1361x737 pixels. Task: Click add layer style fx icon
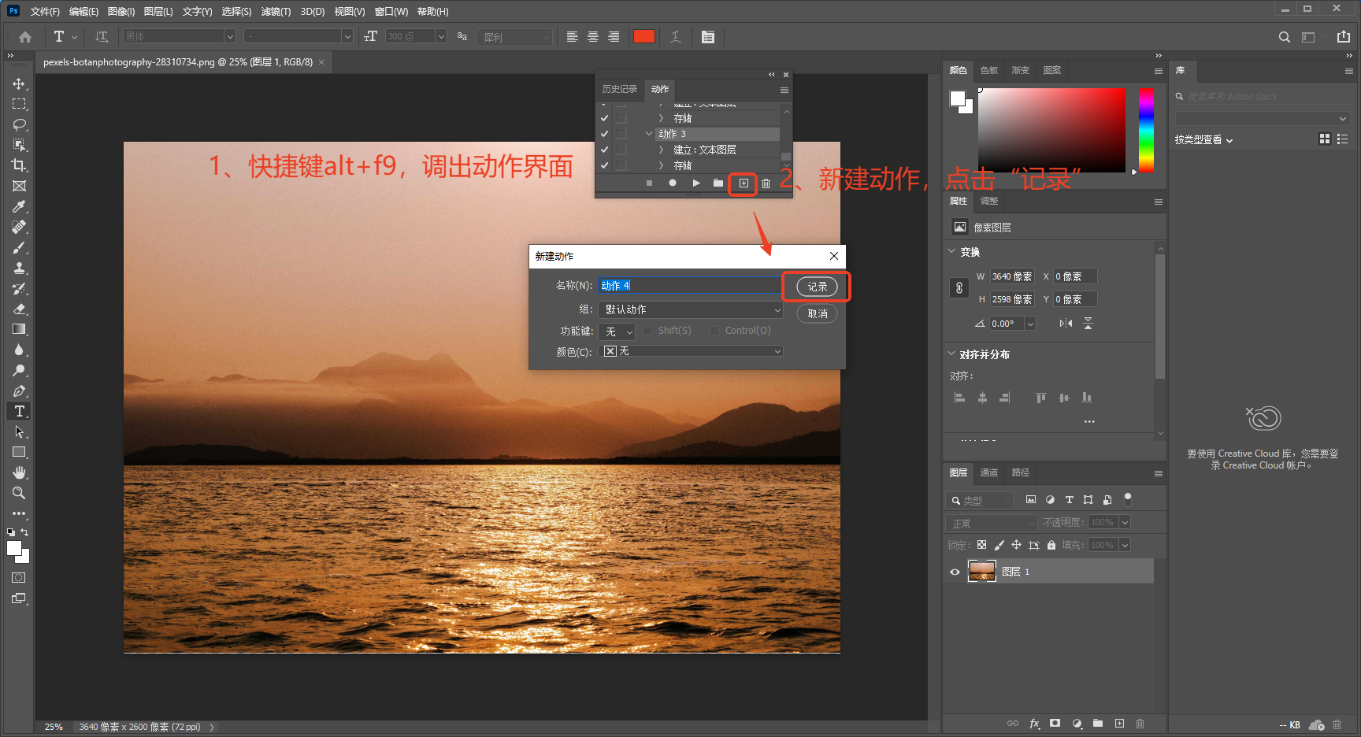1034,724
